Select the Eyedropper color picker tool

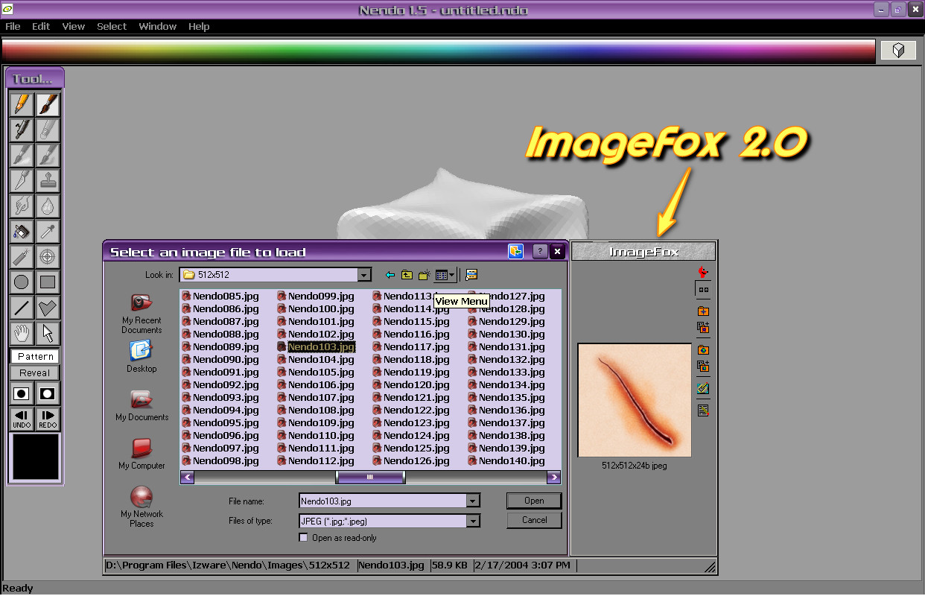tap(48, 231)
